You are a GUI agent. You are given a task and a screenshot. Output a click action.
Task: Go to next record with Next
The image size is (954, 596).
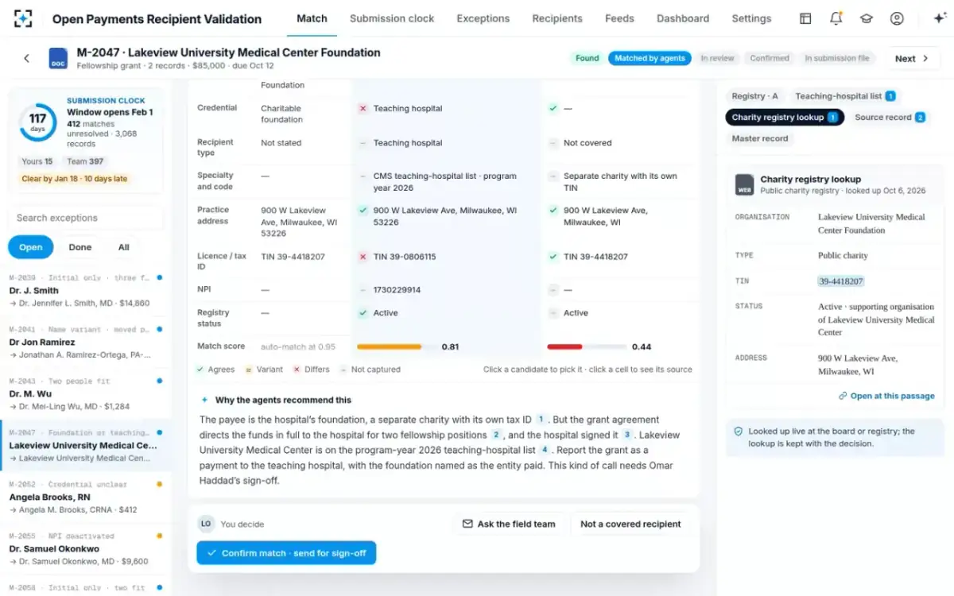pos(911,58)
